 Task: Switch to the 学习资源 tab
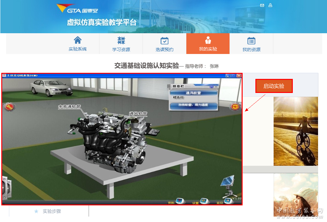tap(121, 44)
